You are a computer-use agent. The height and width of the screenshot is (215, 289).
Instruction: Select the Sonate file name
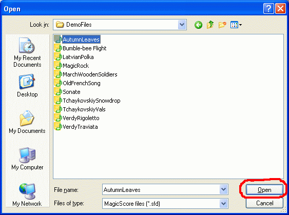(x=71, y=92)
